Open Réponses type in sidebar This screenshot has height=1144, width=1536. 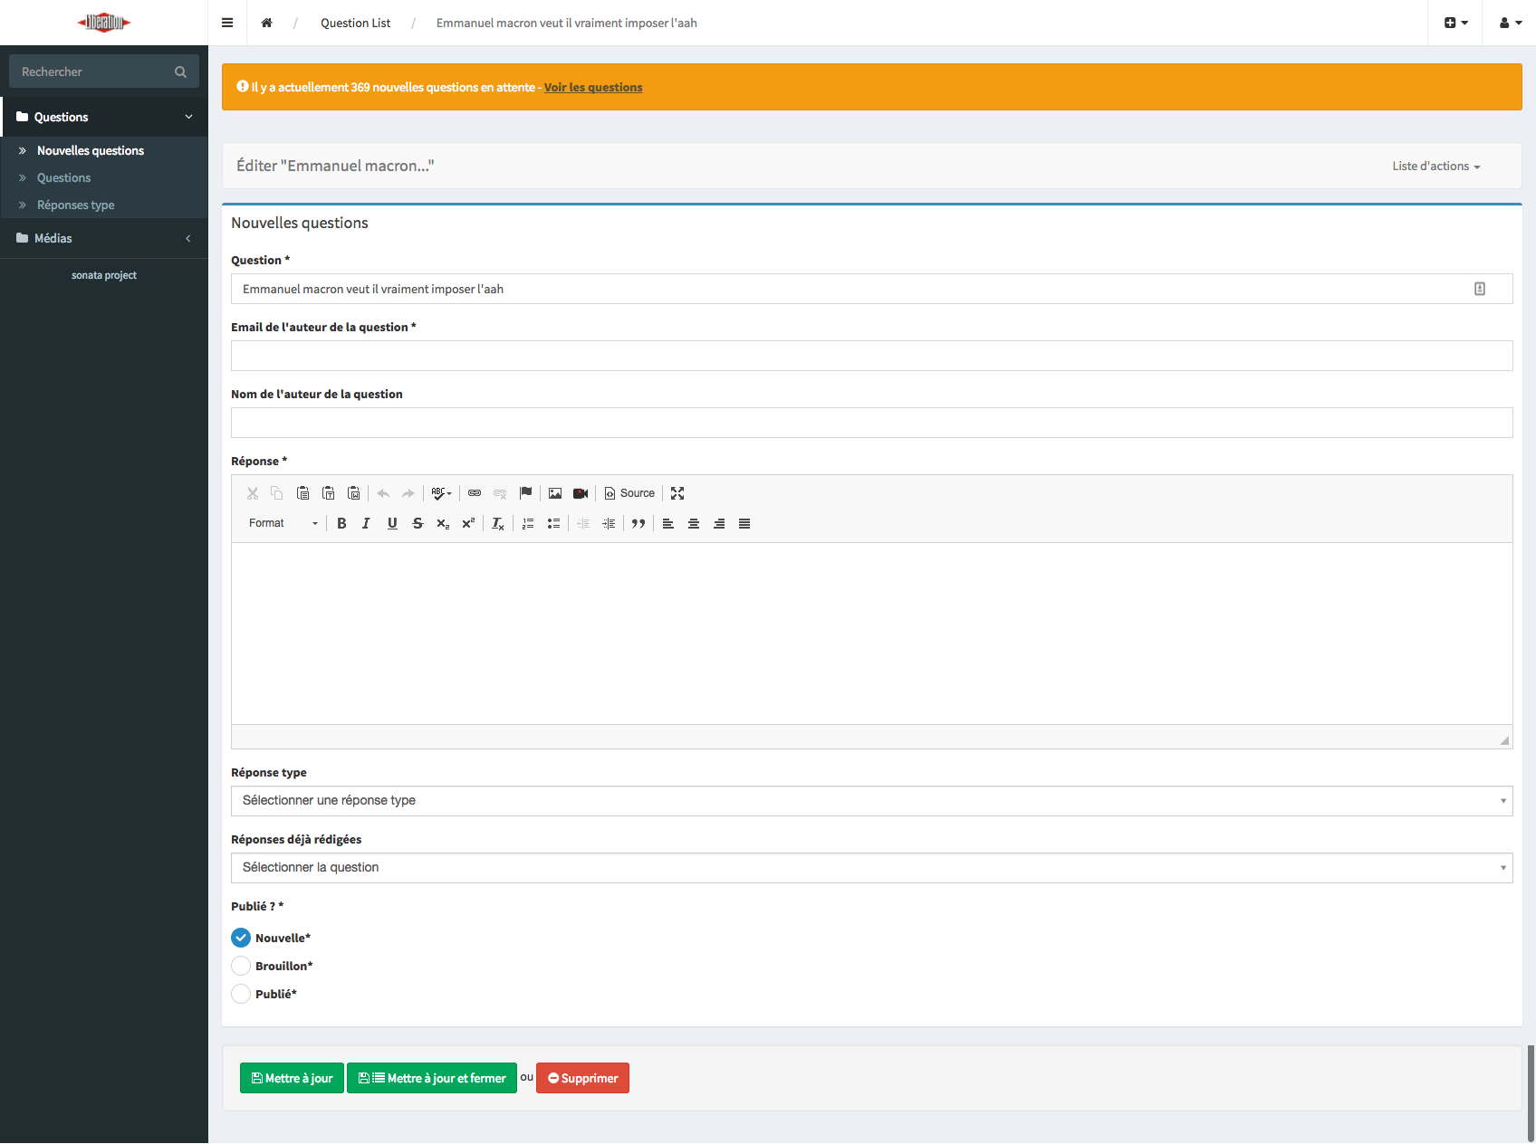pos(75,205)
